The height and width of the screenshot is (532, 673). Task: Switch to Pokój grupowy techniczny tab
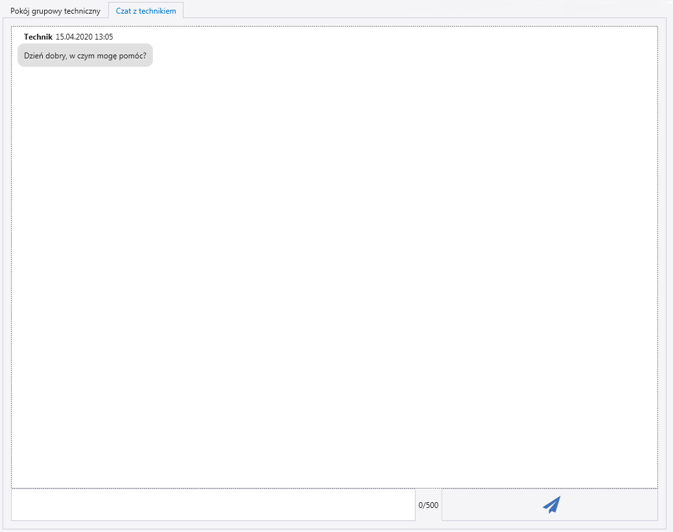[x=55, y=11]
